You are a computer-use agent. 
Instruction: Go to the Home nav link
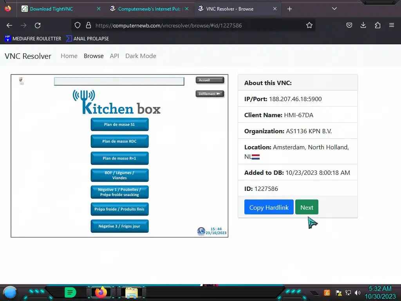pyautogui.click(x=69, y=56)
